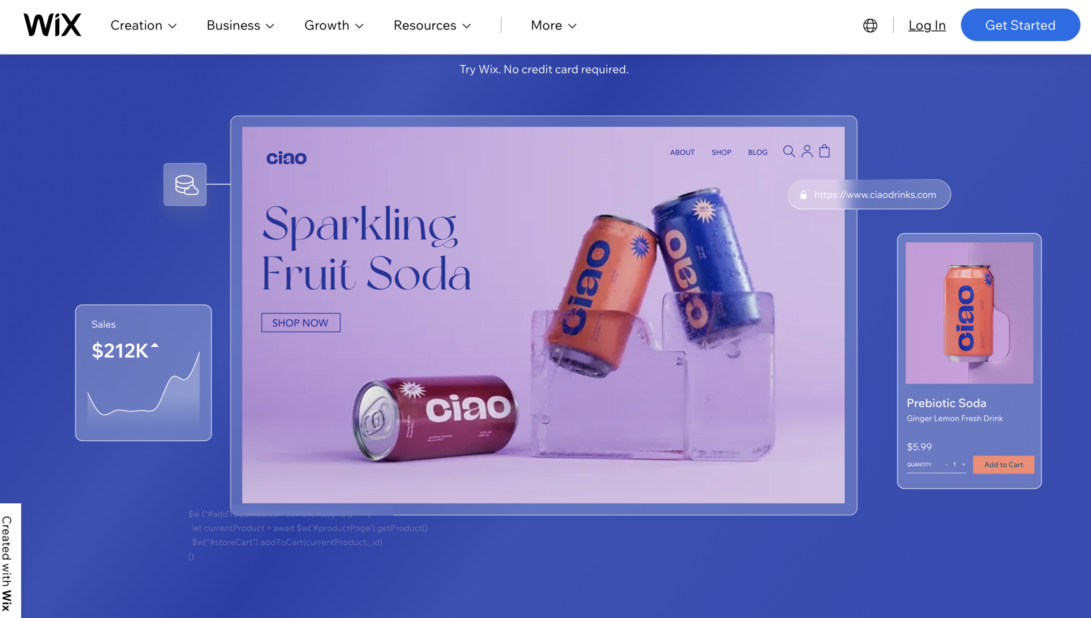Click the database cloud icon tile
The image size is (1091, 618).
[x=185, y=185]
